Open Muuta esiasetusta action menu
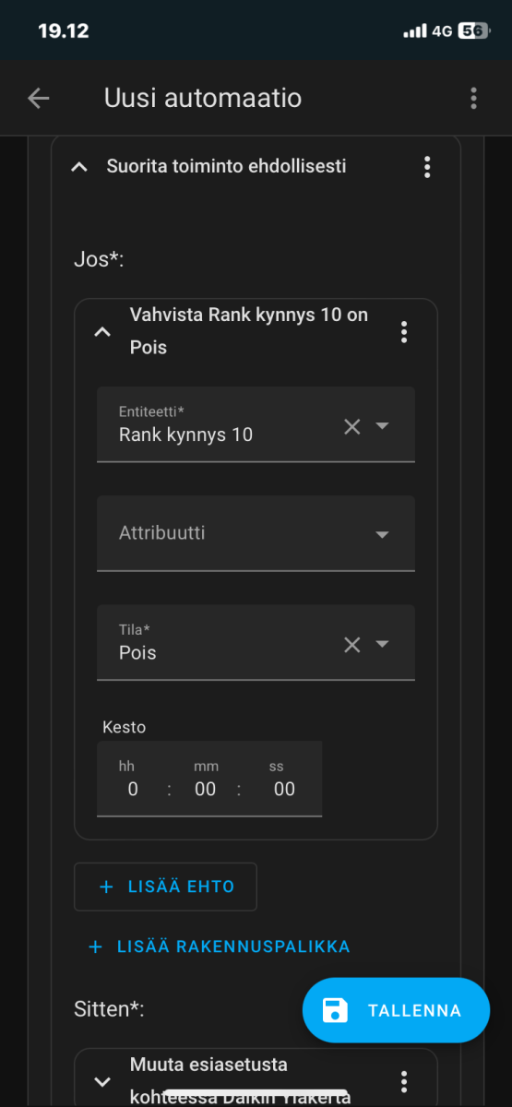 click(403, 1081)
